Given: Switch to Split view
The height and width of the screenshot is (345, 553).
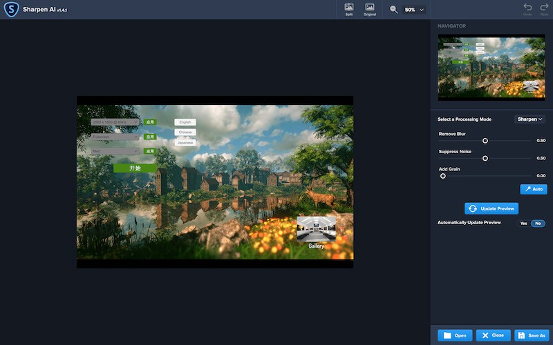Looking at the screenshot, I should [x=349, y=10].
